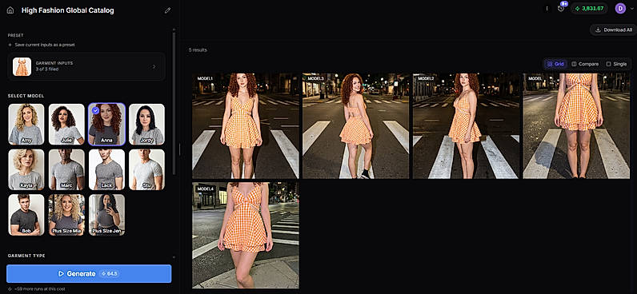Expand the Garment Inputs chevron
Viewport: 637px width, 294px height.
(154, 66)
